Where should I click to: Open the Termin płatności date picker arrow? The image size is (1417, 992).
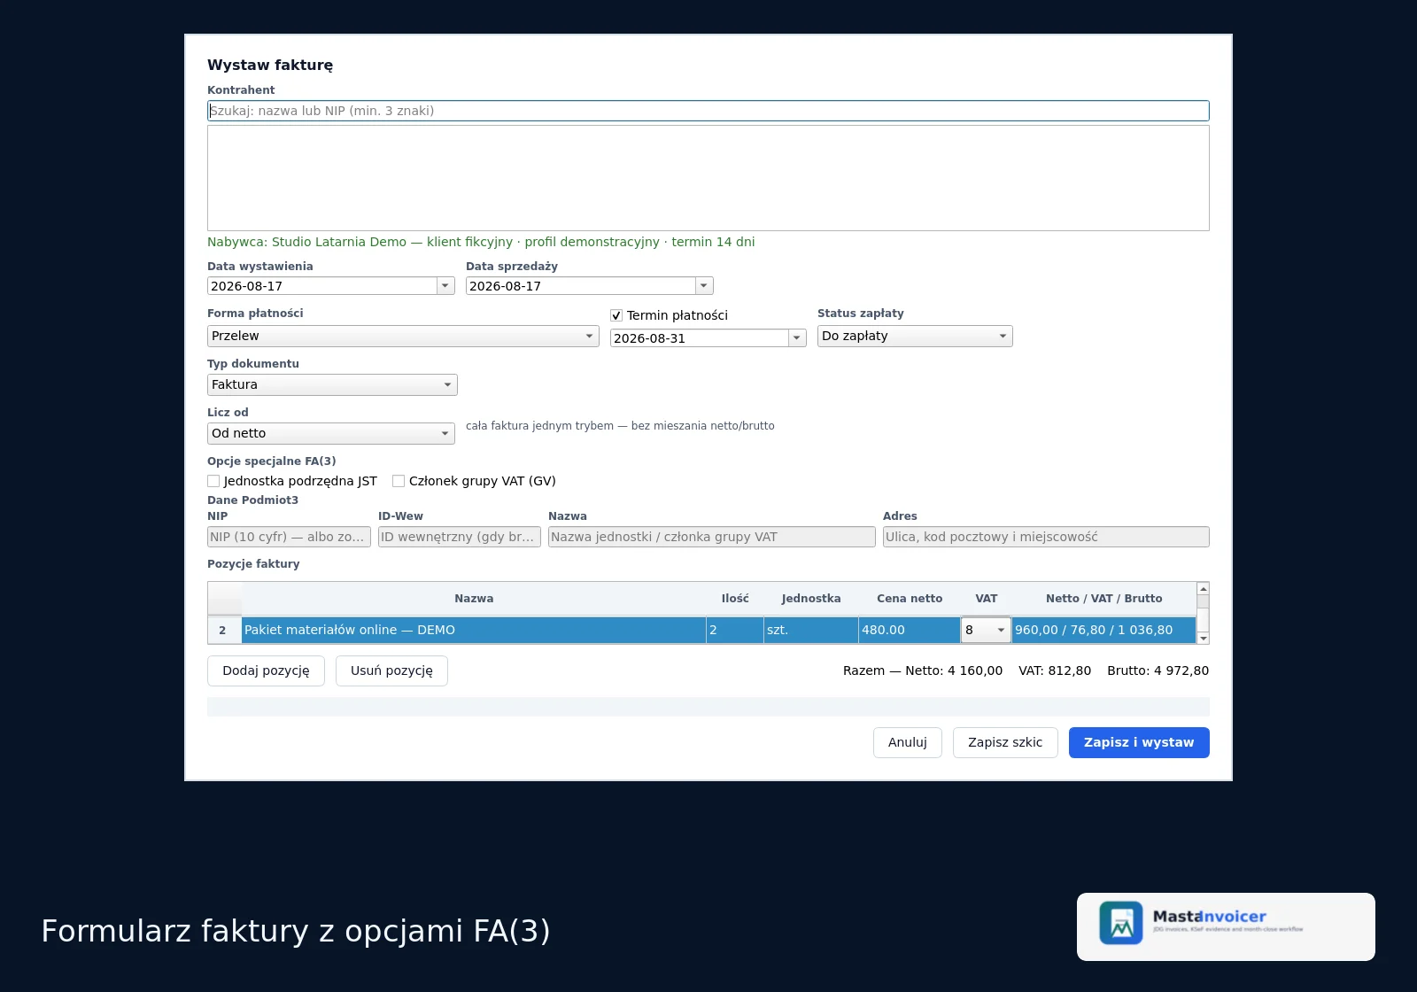(x=797, y=338)
